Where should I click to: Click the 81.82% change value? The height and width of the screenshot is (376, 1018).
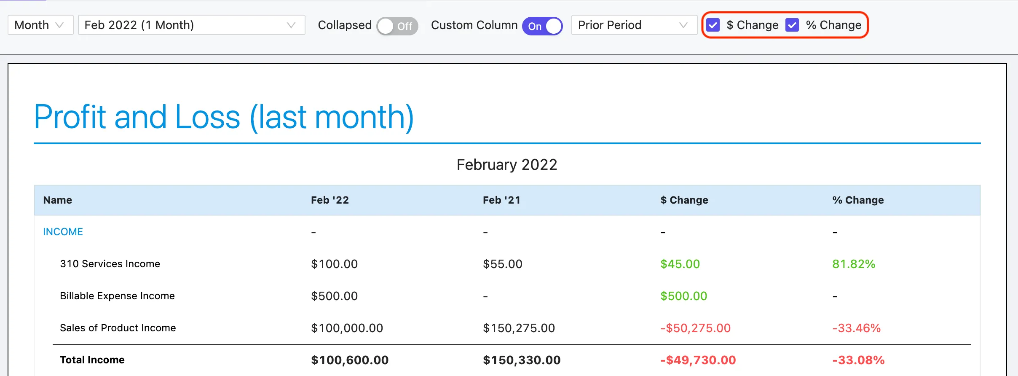[854, 264]
